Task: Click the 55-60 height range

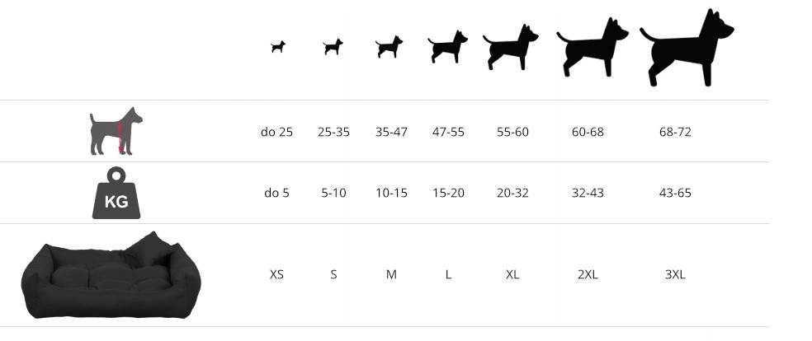Action: (x=512, y=133)
